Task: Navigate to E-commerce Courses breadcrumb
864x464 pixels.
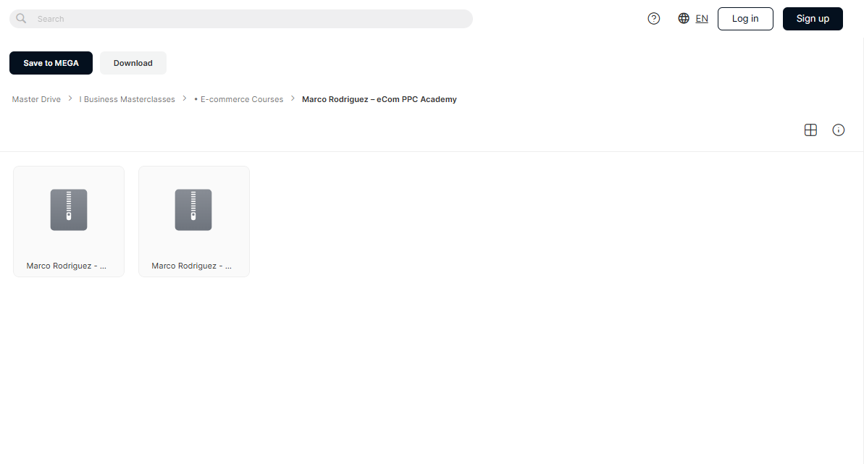Action: point(238,99)
